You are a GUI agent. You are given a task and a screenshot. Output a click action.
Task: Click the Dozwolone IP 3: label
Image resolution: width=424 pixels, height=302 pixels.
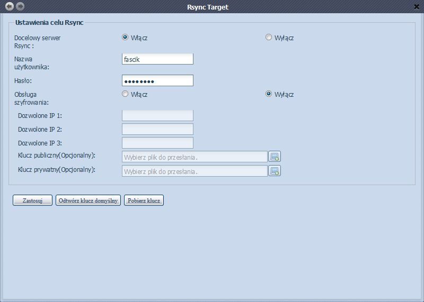pos(40,143)
